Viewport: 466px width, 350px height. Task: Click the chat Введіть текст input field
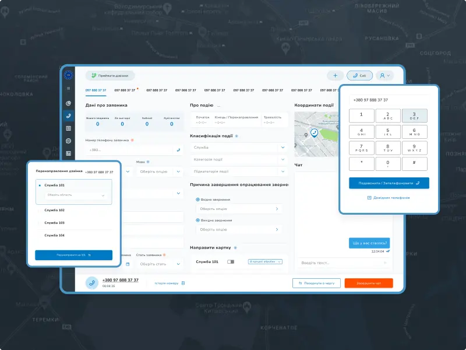pyautogui.click(x=339, y=263)
